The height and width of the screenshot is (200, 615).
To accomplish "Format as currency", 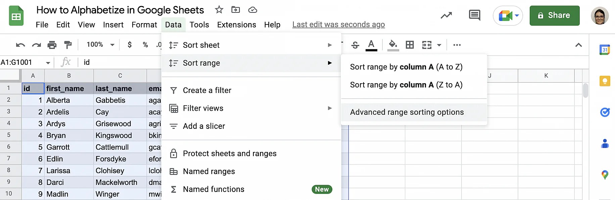I will [x=130, y=45].
